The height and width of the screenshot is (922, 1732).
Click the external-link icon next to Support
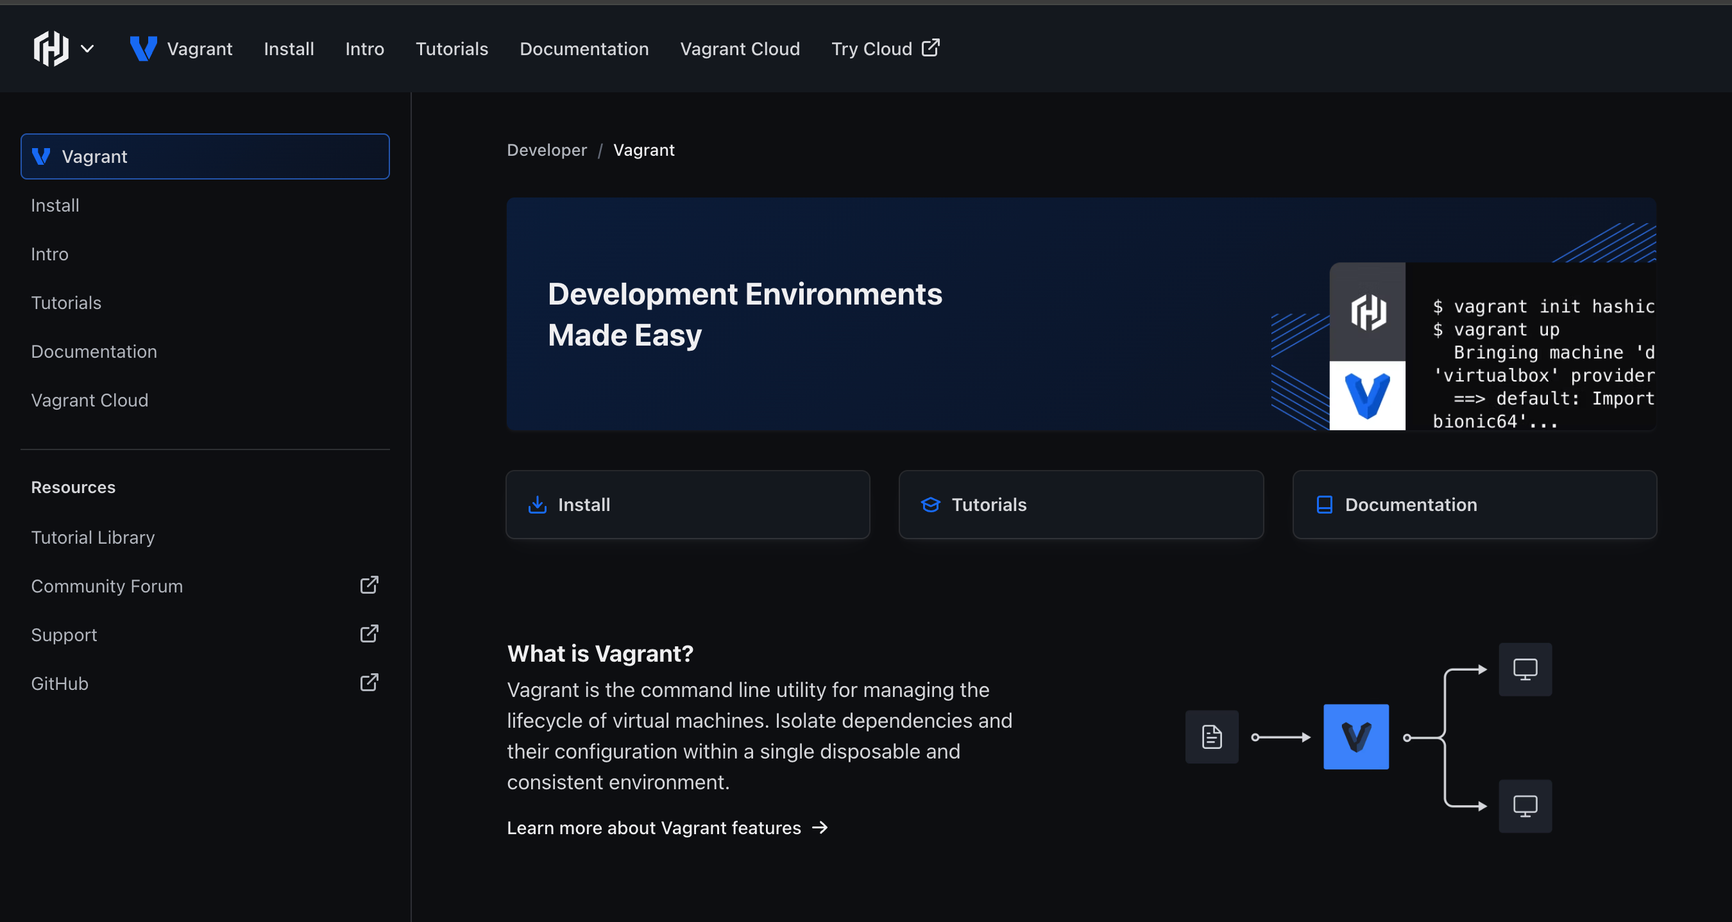pyautogui.click(x=369, y=633)
